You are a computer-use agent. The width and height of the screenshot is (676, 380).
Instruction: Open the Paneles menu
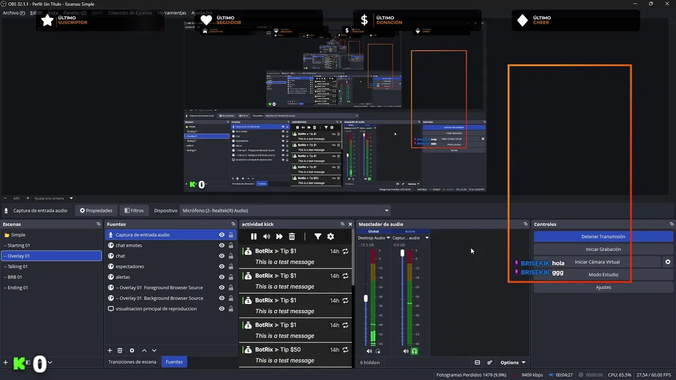click(75, 13)
